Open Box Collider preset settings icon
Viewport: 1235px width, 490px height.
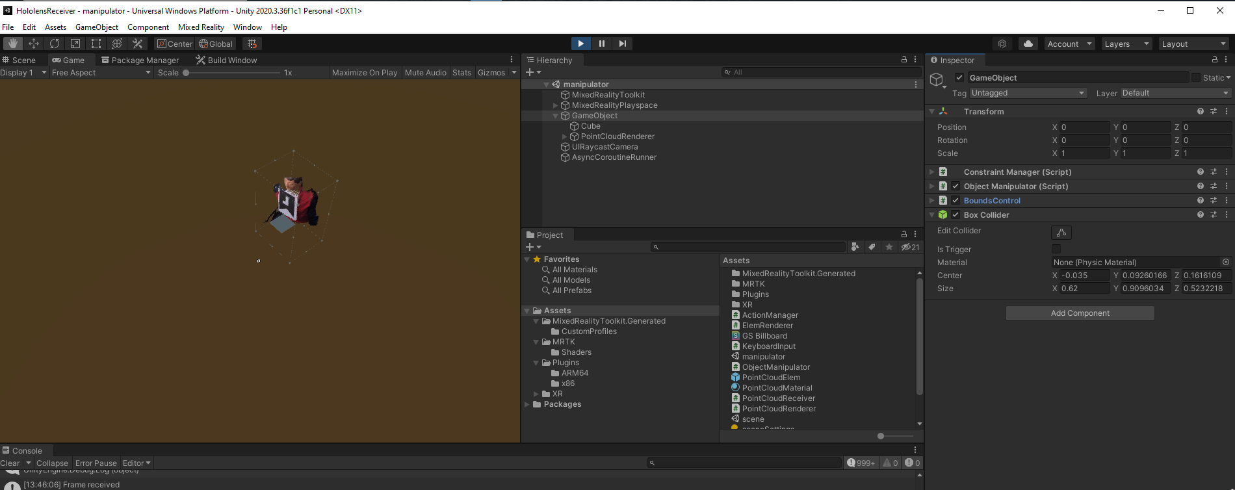[x=1214, y=215]
